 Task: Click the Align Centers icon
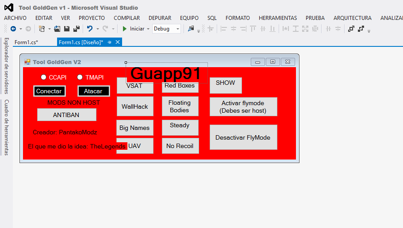pos(234,29)
